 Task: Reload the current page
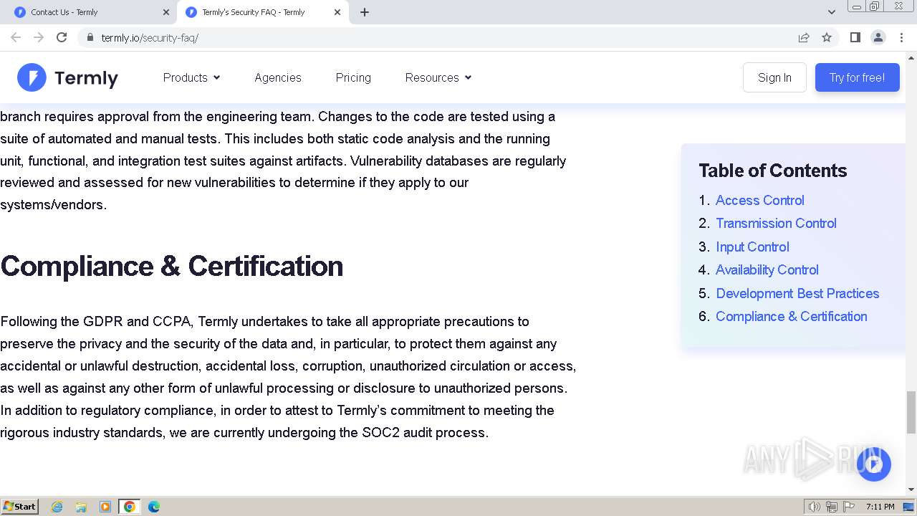click(62, 37)
